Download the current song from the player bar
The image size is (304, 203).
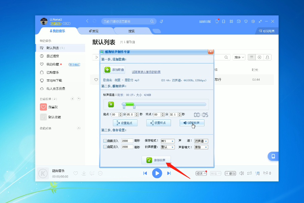click(x=84, y=173)
